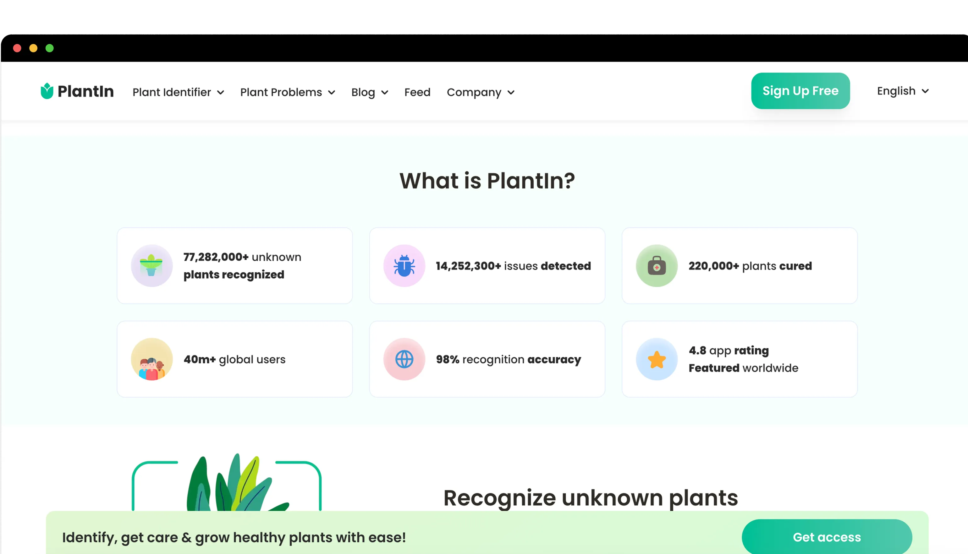Viewport: 968px width, 554px height.
Task: Click the plant scanner illustration
Action: click(x=227, y=483)
